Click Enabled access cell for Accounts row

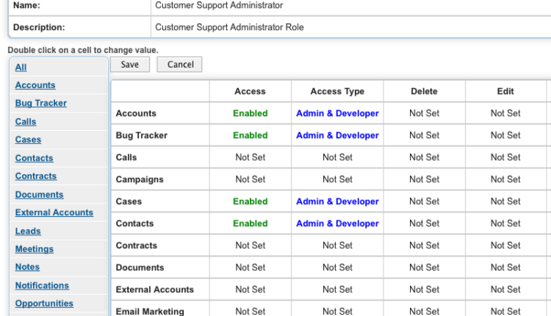[250, 113]
